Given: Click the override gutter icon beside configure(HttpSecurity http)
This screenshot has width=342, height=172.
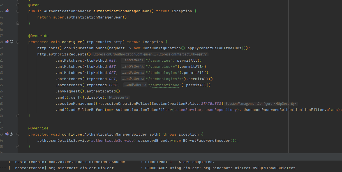Looking at the screenshot, I should click(x=7, y=42).
